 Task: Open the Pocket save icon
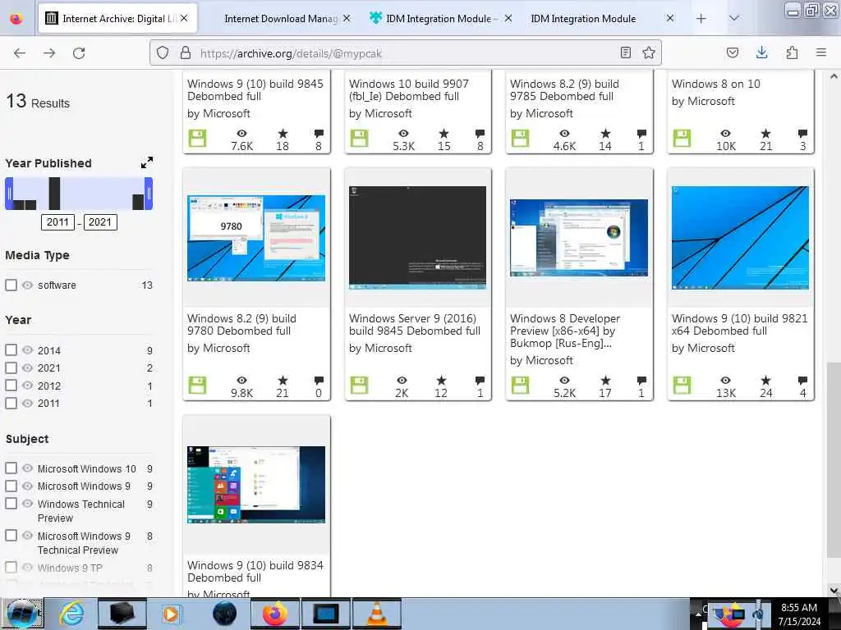733,52
